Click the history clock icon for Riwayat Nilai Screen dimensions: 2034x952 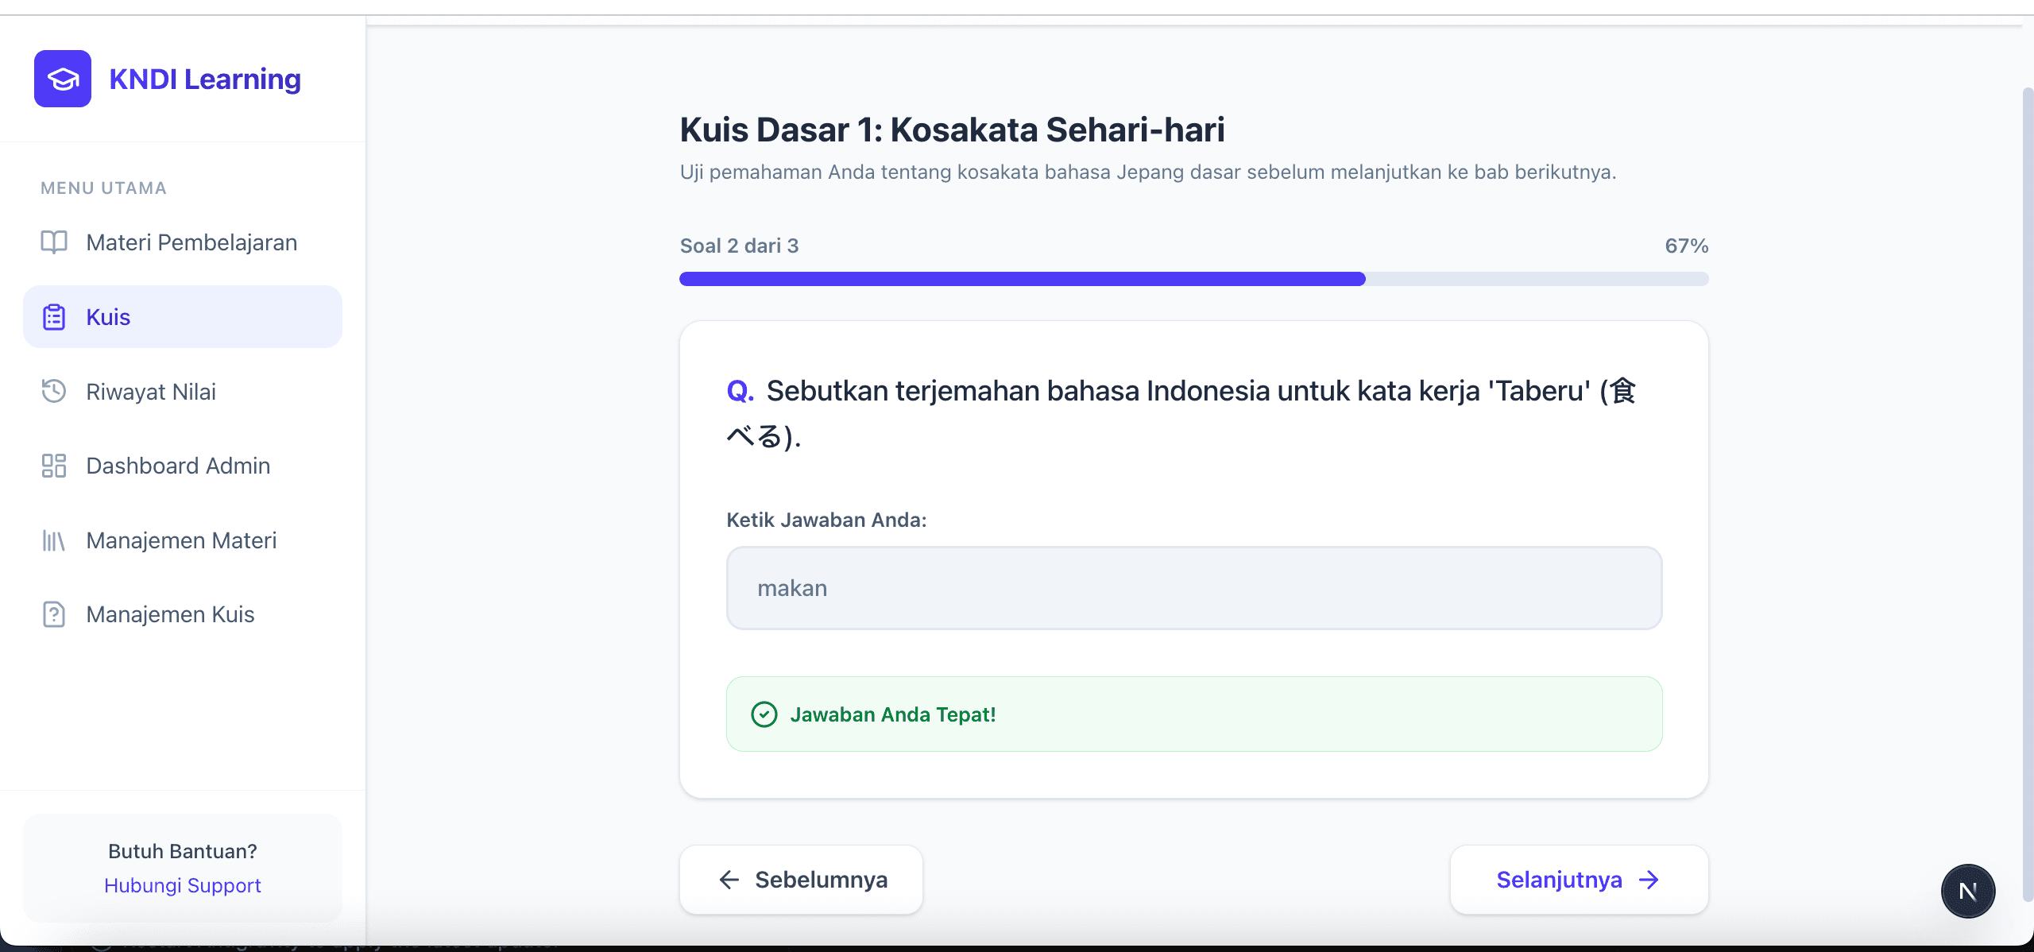54,392
